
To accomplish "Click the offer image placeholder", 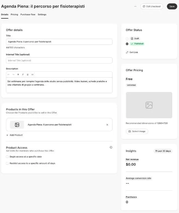I will [x=149, y=105].
